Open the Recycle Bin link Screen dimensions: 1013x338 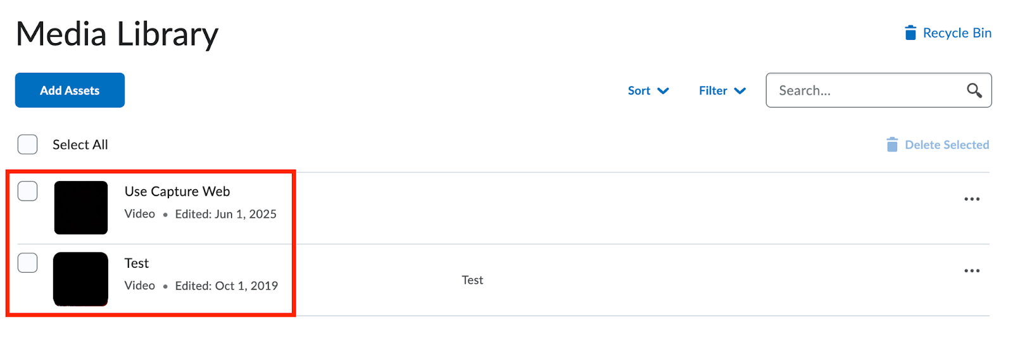coord(948,32)
